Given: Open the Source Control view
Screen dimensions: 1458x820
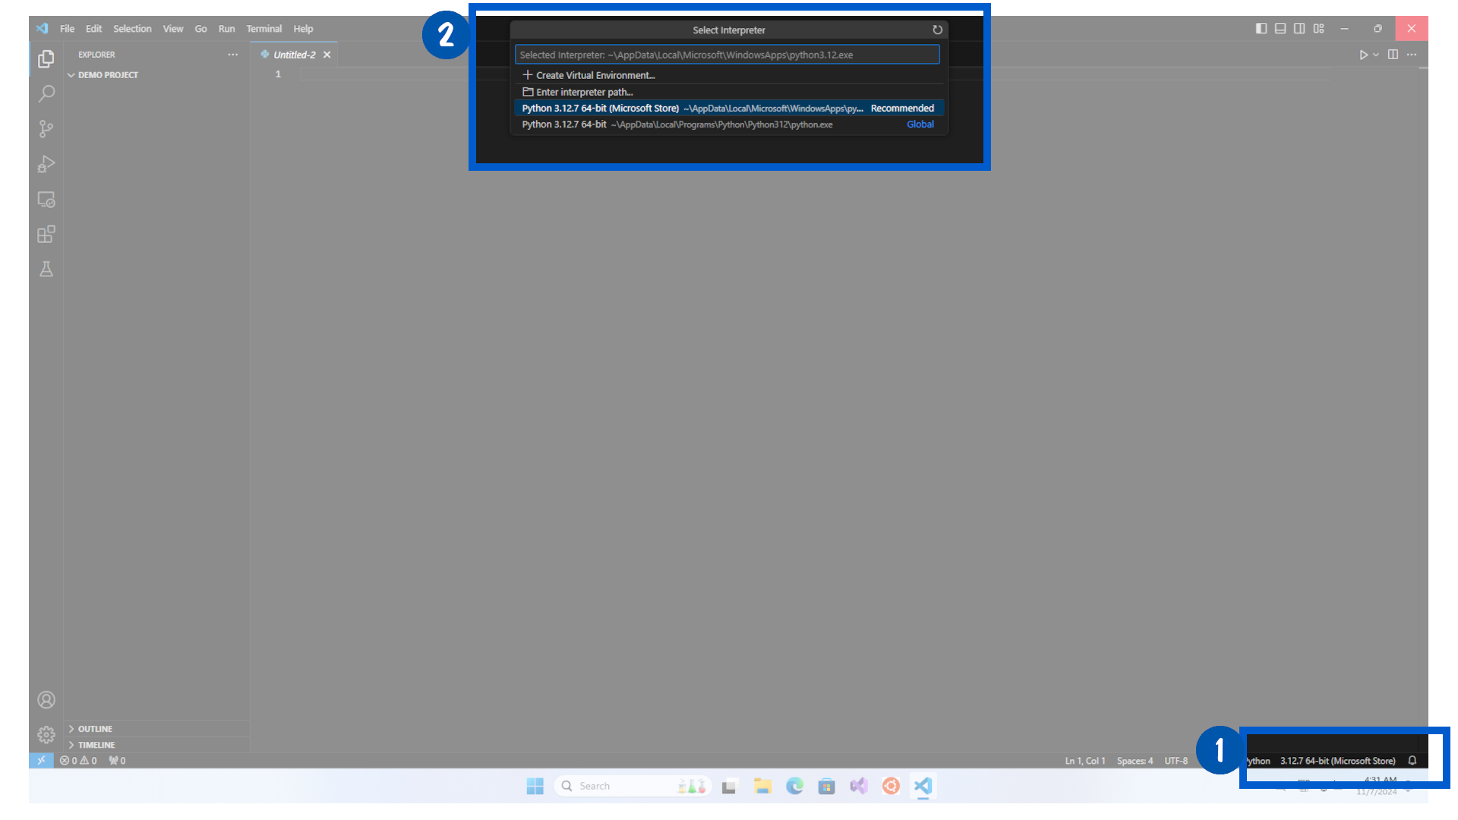Looking at the screenshot, I should pos(46,128).
